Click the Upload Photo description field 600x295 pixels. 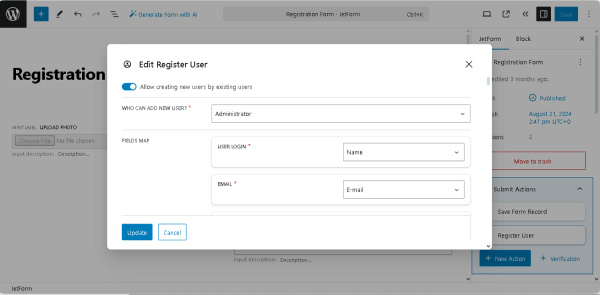click(73, 154)
